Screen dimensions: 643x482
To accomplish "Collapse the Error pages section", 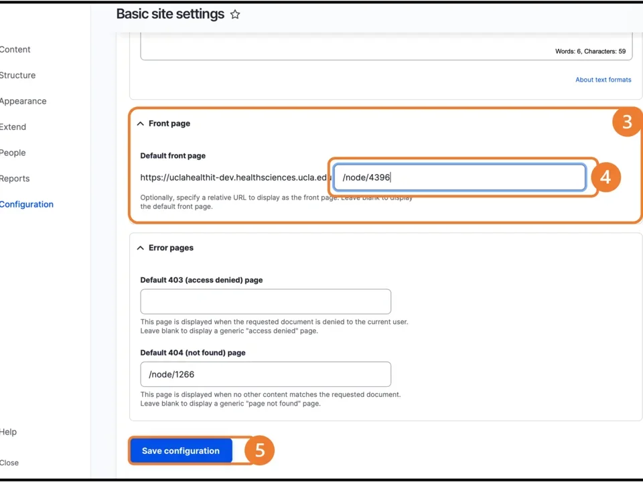I will pyautogui.click(x=140, y=248).
